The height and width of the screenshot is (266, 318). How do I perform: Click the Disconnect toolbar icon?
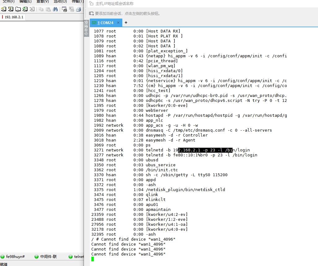click(32, 9)
